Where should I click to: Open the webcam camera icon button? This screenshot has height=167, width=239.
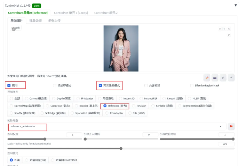tap(215, 78)
